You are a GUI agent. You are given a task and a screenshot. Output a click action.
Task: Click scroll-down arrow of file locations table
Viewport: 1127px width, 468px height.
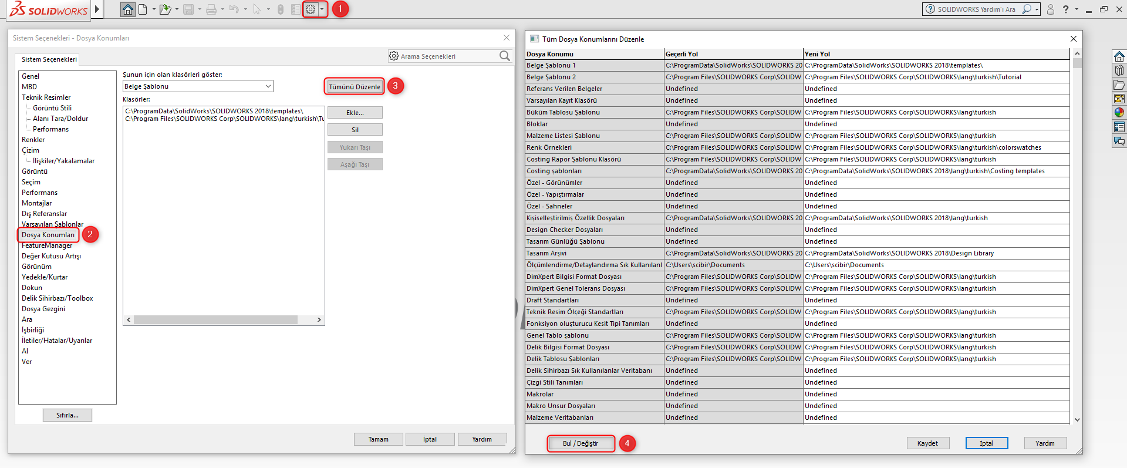pyautogui.click(x=1077, y=420)
